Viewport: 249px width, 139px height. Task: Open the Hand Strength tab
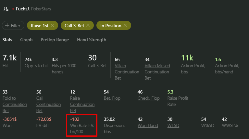point(92,40)
